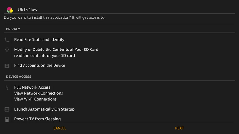Image resolution: width=239 pixels, height=134 pixels.
Task: Select the account person icon
Action: point(7,66)
